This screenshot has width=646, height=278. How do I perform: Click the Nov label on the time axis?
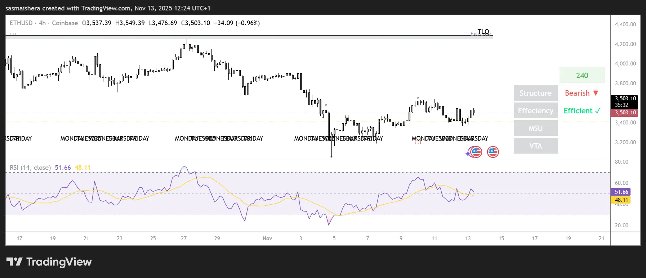point(267,238)
